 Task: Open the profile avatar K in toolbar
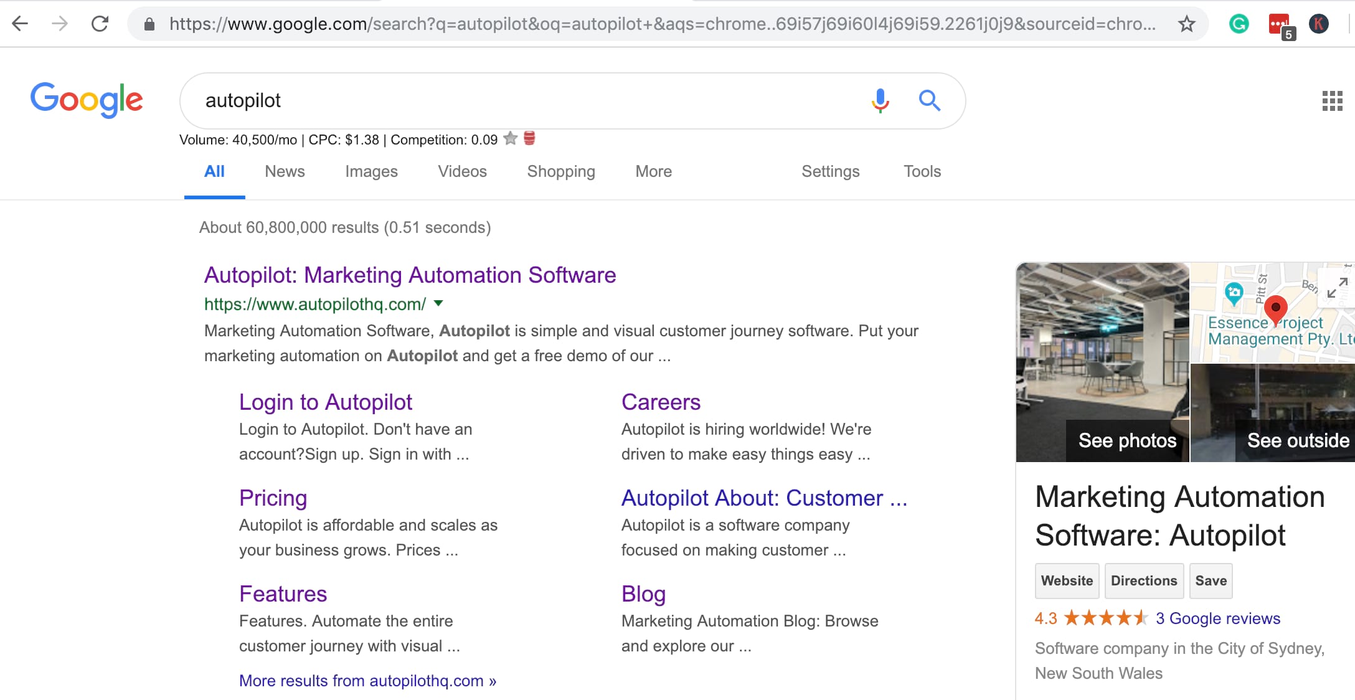pos(1319,24)
